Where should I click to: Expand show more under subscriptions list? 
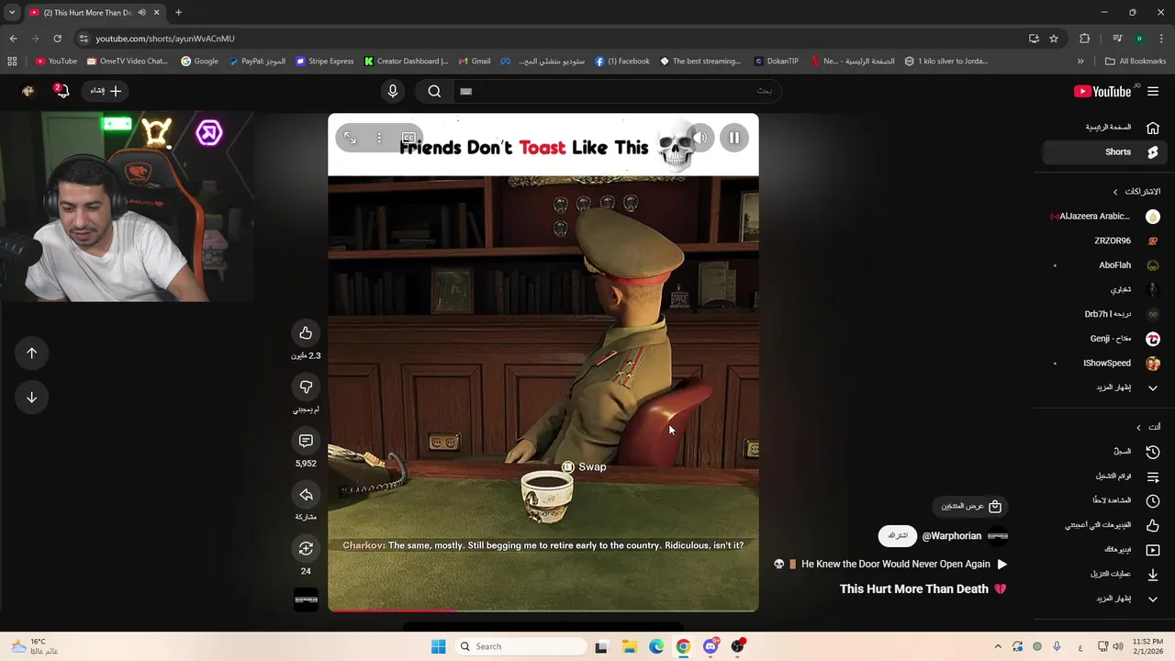(x=1104, y=387)
